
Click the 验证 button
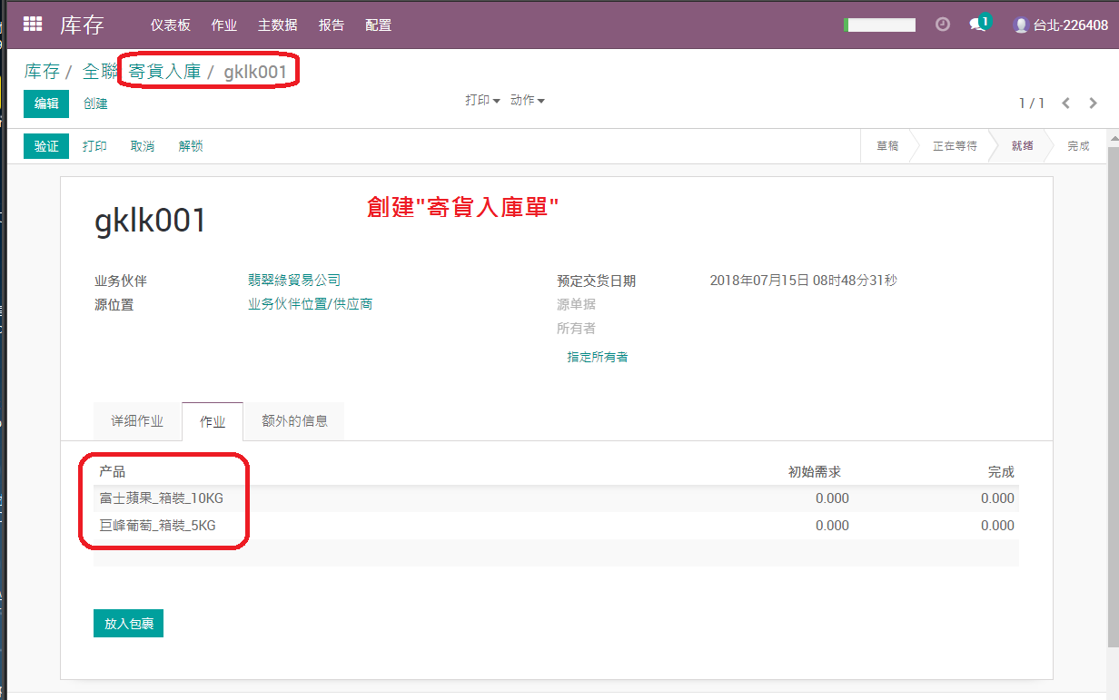click(x=46, y=146)
